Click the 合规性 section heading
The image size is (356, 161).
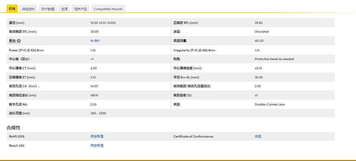coord(14,127)
